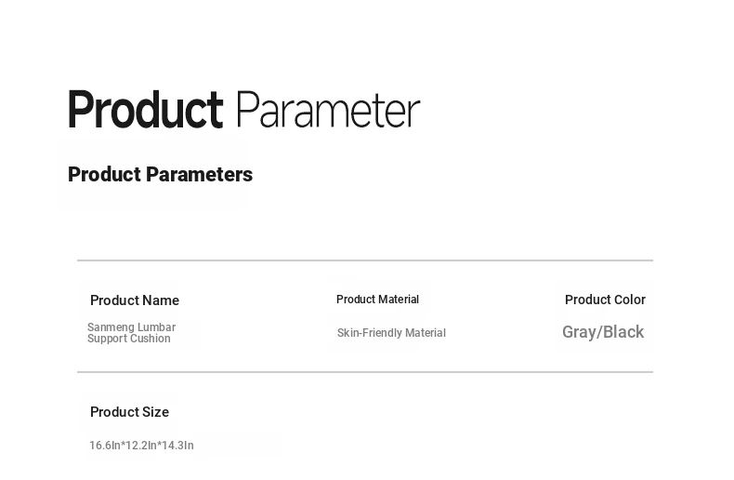Select the "Product Material" label

coord(377,300)
